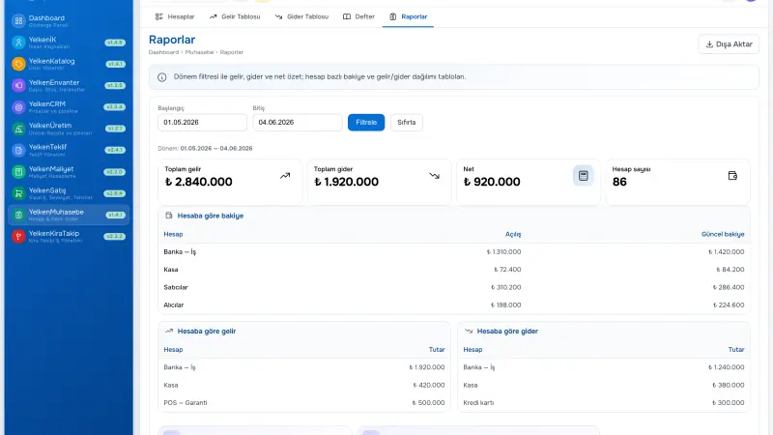Click the YelkenEnvanter icon
The width and height of the screenshot is (773, 435).
click(x=18, y=85)
